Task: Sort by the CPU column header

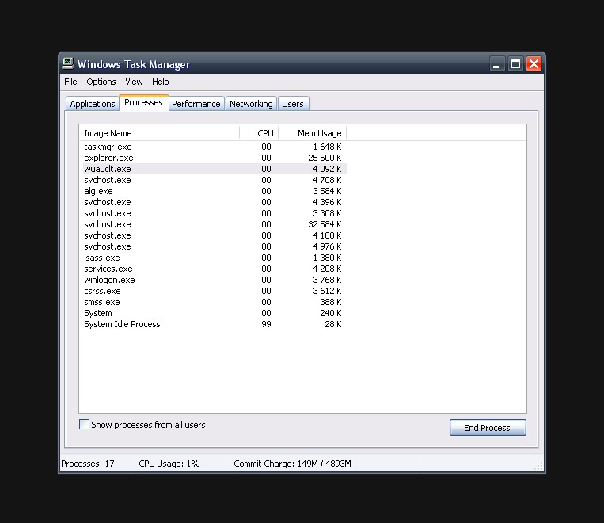Action: coord(259,133)
